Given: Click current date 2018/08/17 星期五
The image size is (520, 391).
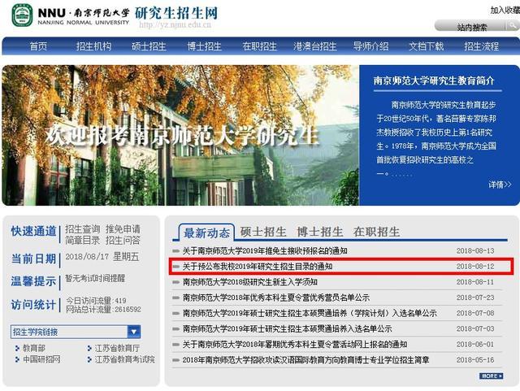Looking at the screenshot, I should pos(102,257).
